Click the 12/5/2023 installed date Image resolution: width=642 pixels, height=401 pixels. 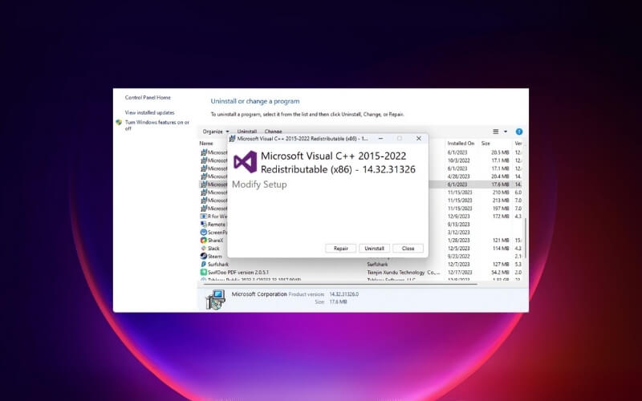458,249
